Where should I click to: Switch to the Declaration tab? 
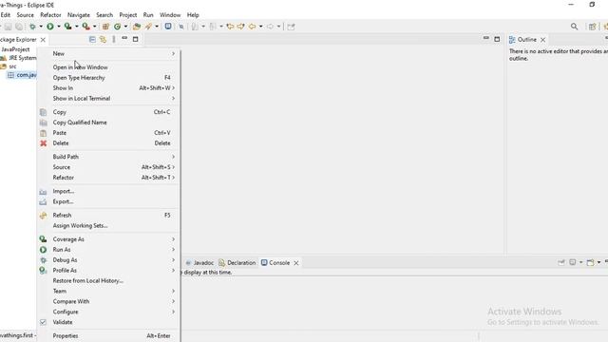[x=237, y=263]
